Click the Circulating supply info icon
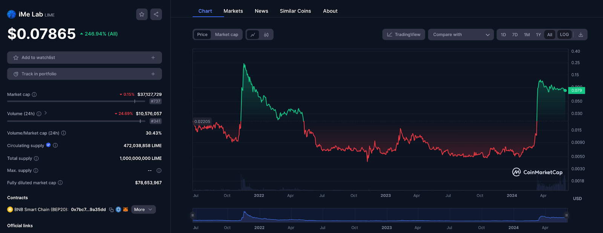Screen dimensions: 603x233 pyautogui.click(x=55, y=145)
